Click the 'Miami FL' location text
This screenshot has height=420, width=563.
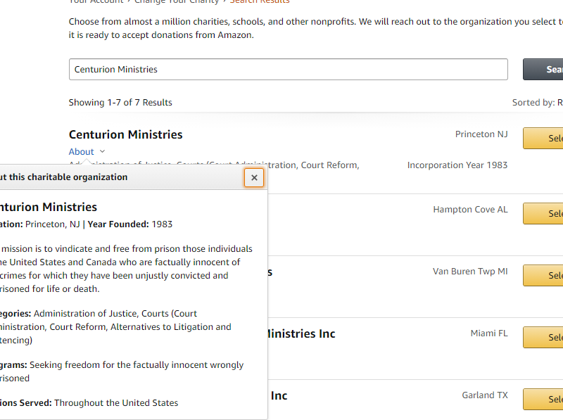click(489, 333)
